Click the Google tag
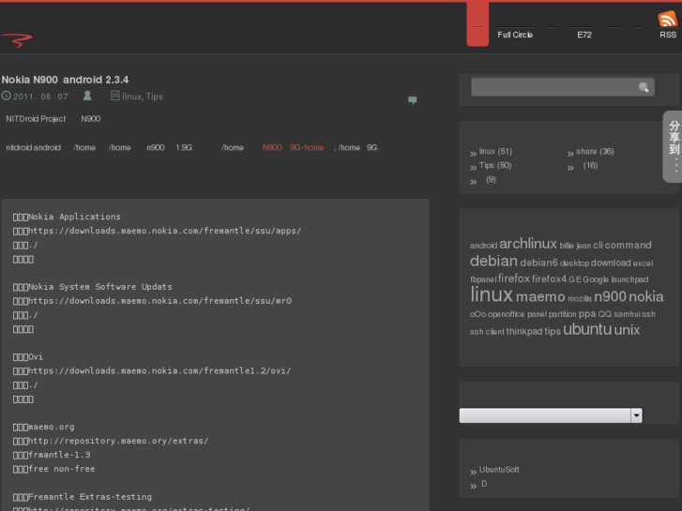The height and width of the screenshot is (511, 682). pyautogui.click(x=596, y=279)
